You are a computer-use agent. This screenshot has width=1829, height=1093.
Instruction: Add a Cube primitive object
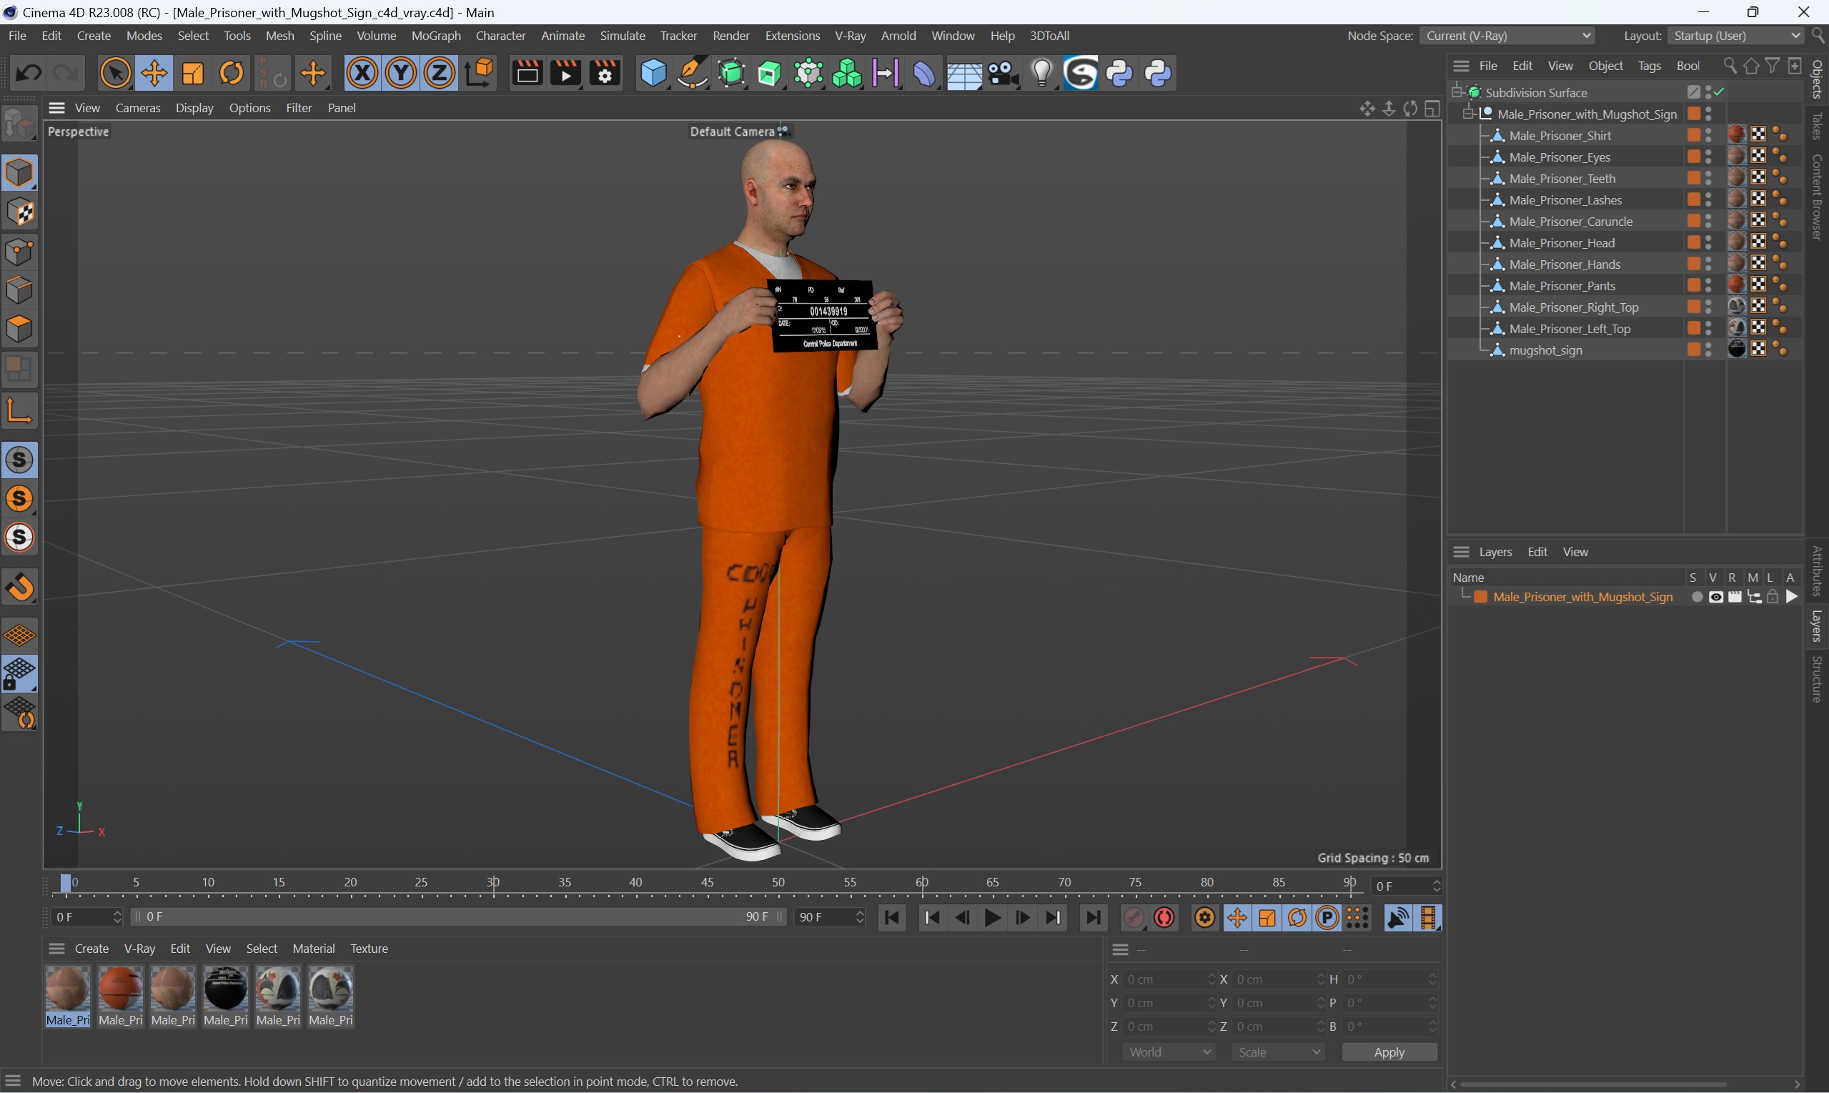tap(653, 73)
